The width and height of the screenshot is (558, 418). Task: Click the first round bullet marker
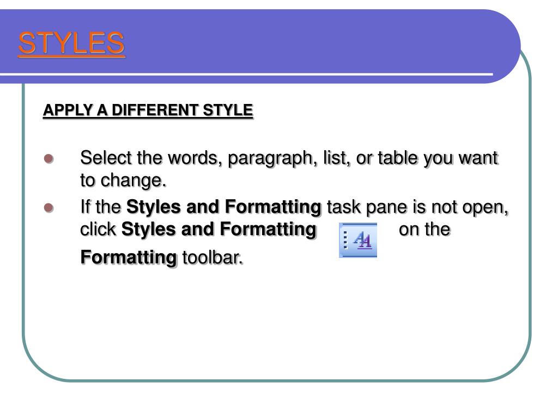pyautogui.click(x=48, y=158)
